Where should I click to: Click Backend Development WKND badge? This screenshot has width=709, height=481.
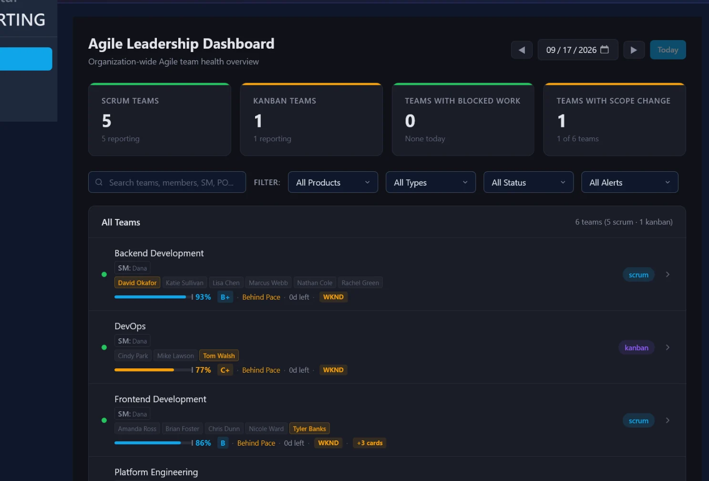click(333, 297)
